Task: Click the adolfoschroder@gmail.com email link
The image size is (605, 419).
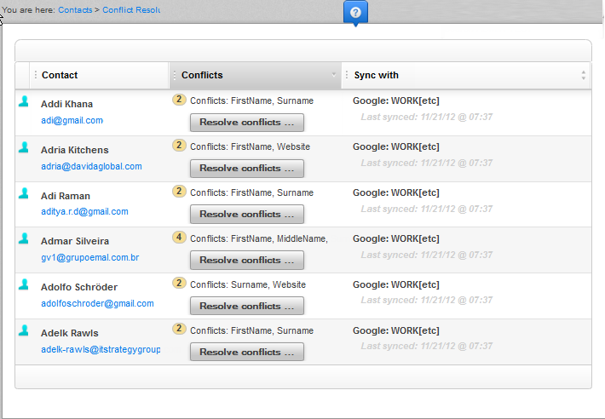Action: [97, 303]
